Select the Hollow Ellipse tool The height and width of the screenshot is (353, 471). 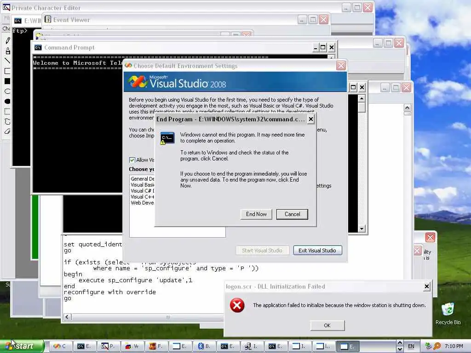[x=7, y=91]
